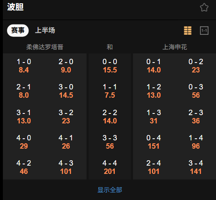Switch to grid table view icon
This screenshot has height=200, width=216.
point(188,31)
